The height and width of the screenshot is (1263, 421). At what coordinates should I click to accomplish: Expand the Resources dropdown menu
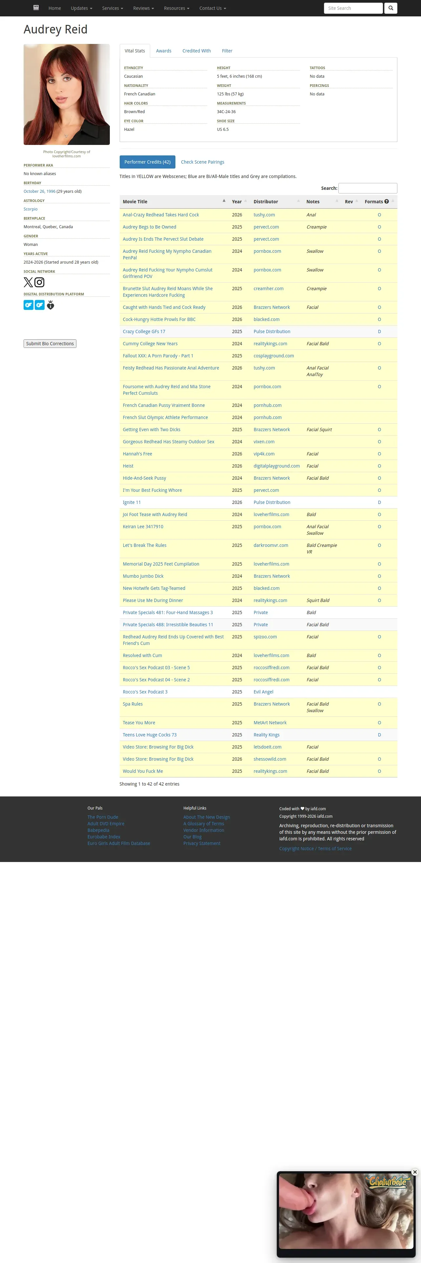176,8
